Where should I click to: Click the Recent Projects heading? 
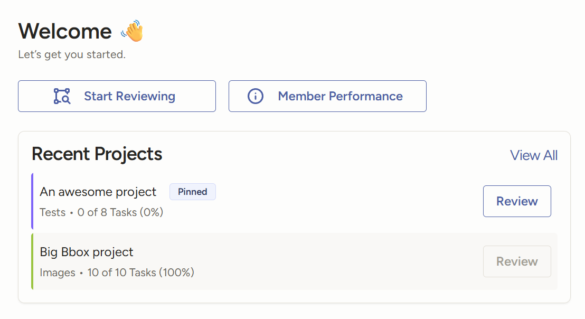[x=97, y=154]
